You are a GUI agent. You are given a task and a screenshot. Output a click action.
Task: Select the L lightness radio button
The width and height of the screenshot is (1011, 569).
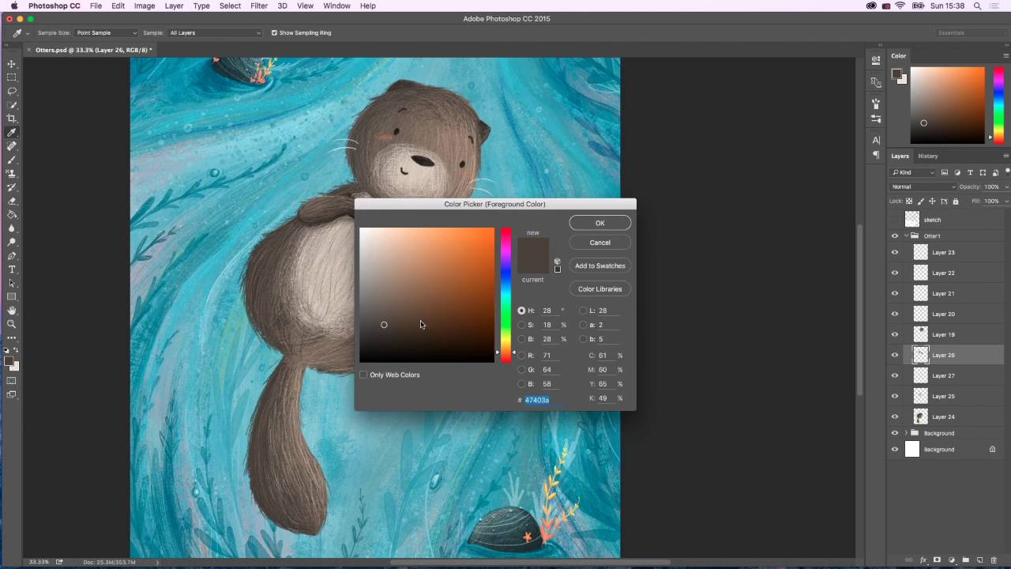pyautogui.click(x=583, y=311)
